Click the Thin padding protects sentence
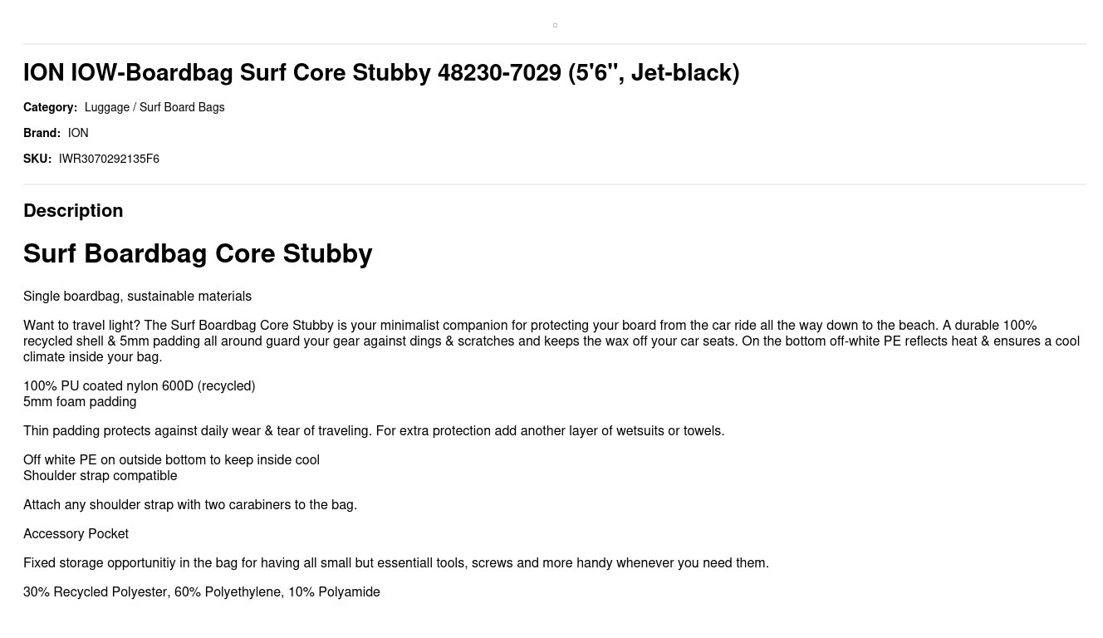 coord(374,431)
